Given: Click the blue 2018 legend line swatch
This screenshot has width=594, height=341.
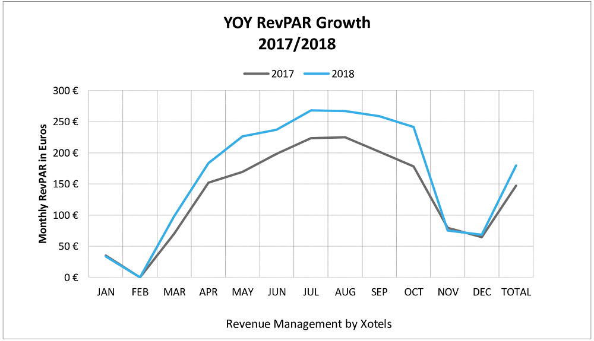Looking at the screenshot, I should point(317,74).
